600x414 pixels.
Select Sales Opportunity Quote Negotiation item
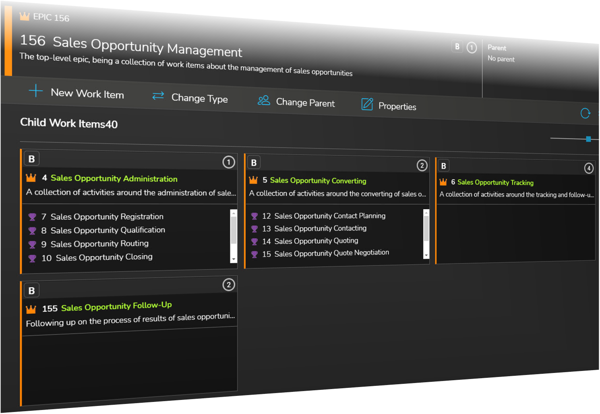point(331,253)
